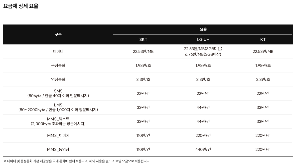The height and width of the screenshot is (163, 296).
Task: Click the LG U+ column header
Action: (x=203, y=39)
